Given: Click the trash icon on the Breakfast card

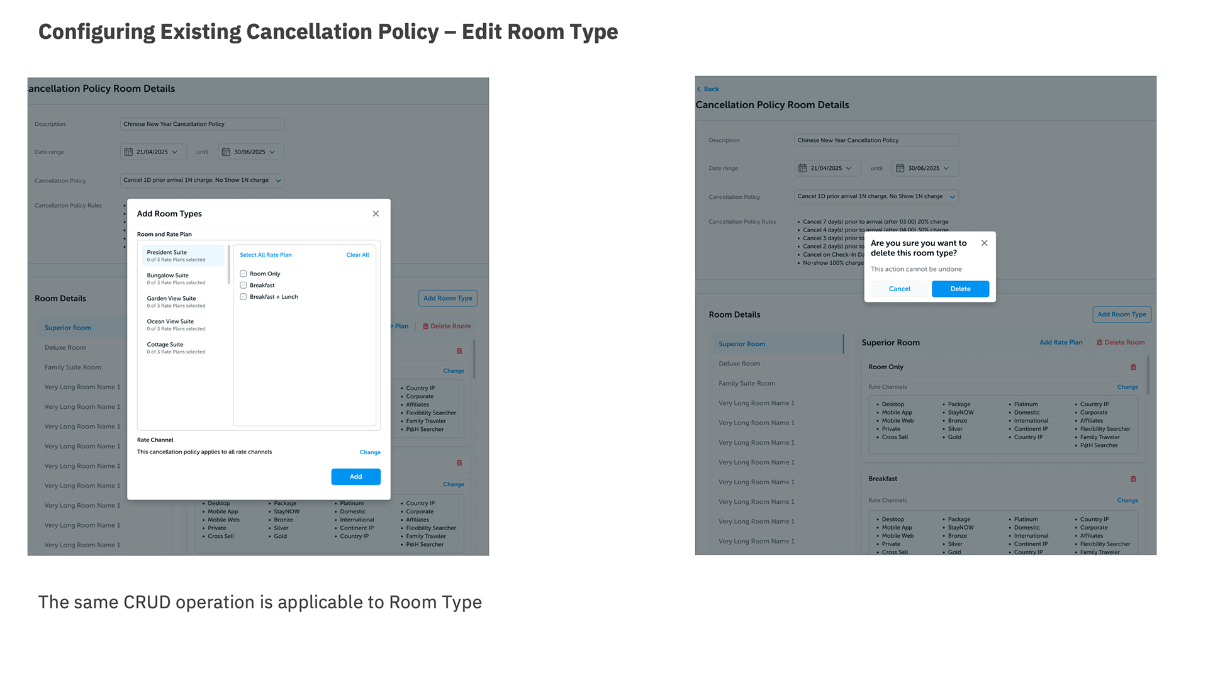Looking at the screenshot, I should [1133, 479].
